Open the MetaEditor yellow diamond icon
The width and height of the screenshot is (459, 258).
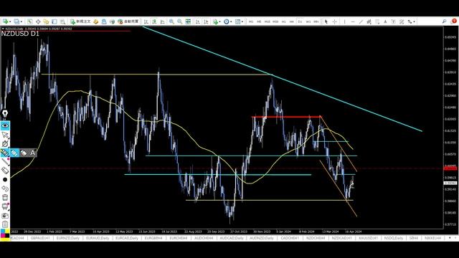[95, 21]
